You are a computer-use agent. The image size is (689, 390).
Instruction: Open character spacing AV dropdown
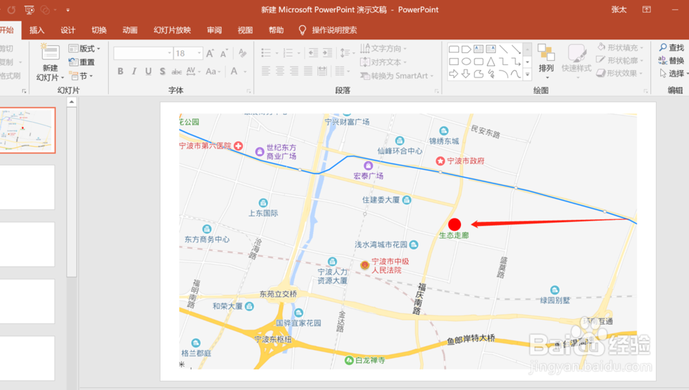pyautogui.click(x=194, y=71)
